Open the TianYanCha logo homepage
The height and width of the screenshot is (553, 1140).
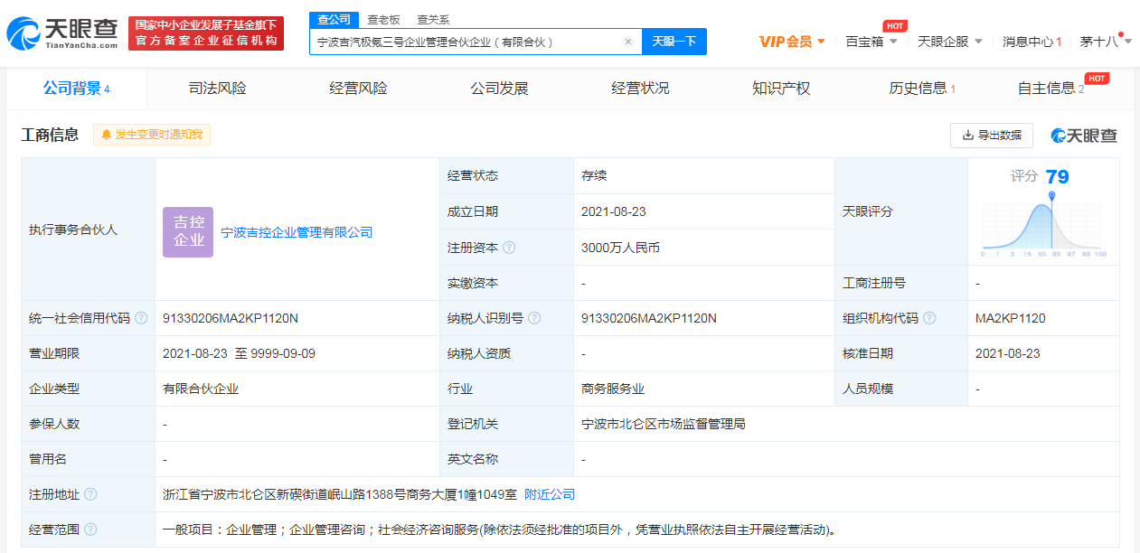pos(62,33)
